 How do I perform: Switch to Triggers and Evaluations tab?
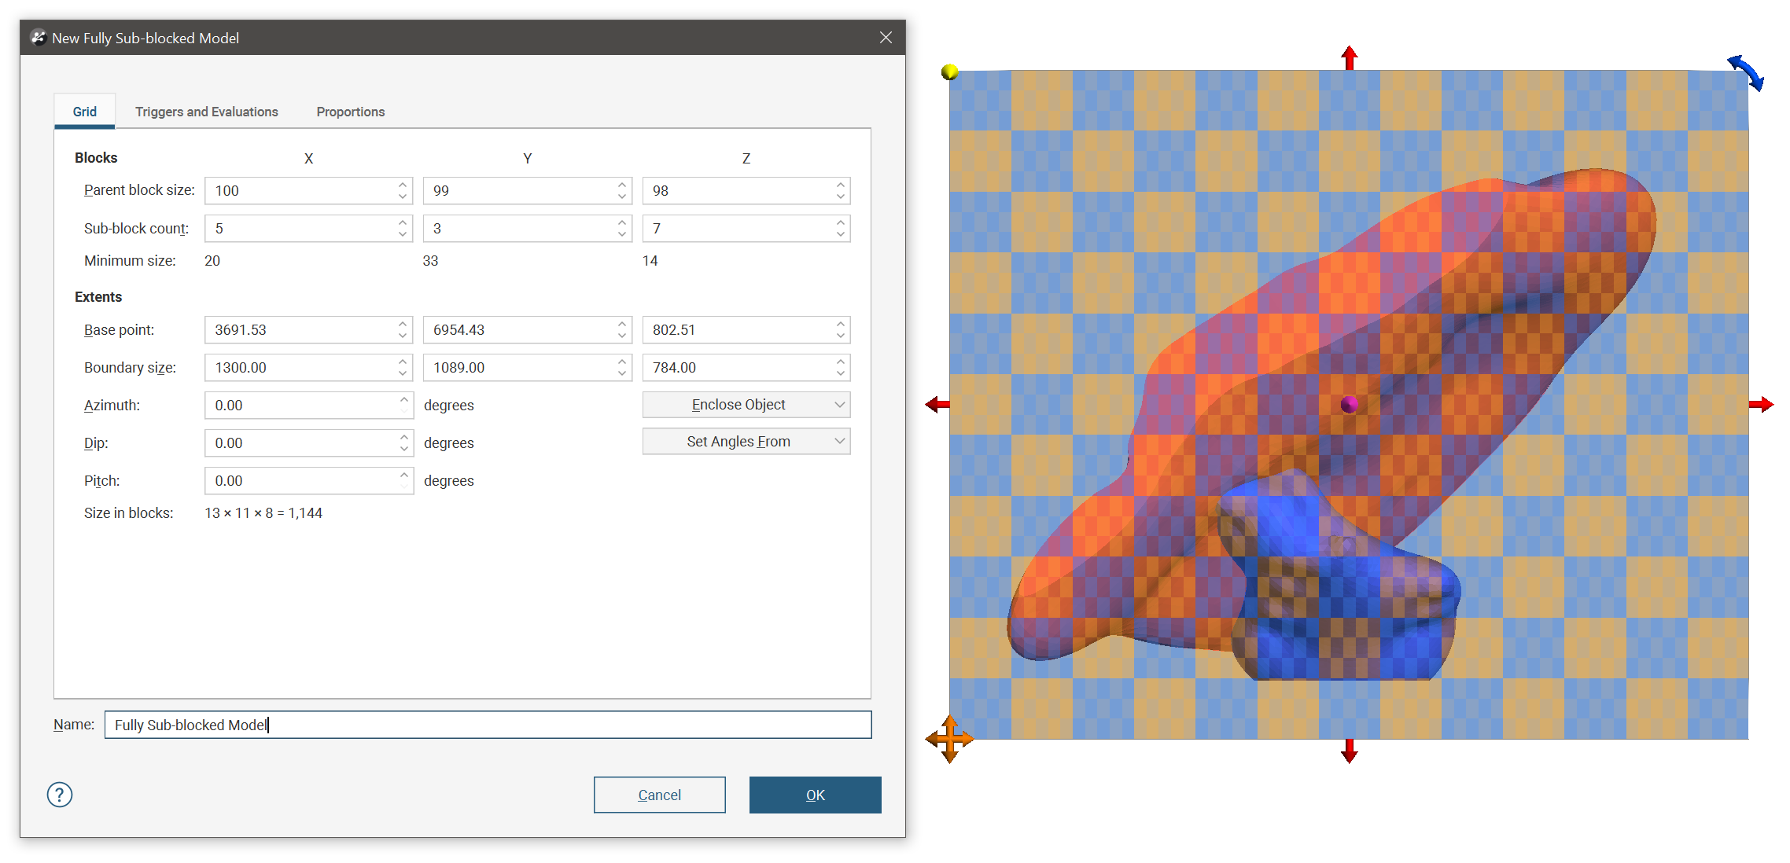pyautogui.click(x=206, y=112)
